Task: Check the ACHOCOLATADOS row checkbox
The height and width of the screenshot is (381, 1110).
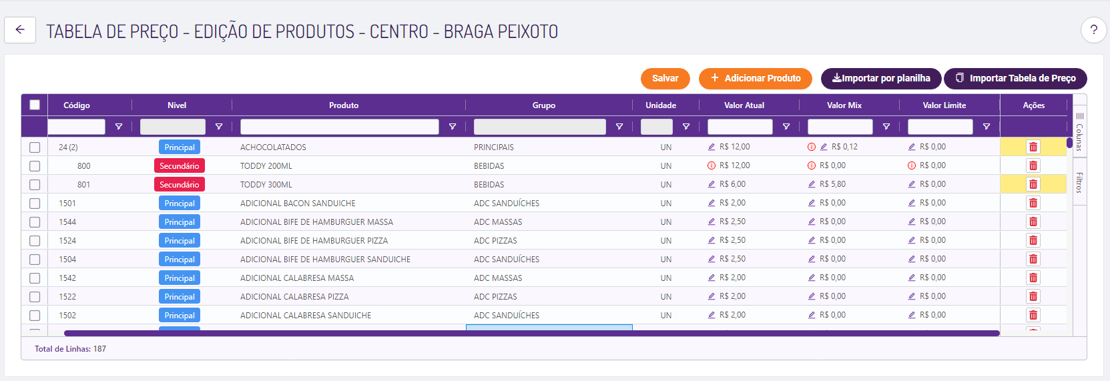Action: [35, 147]
